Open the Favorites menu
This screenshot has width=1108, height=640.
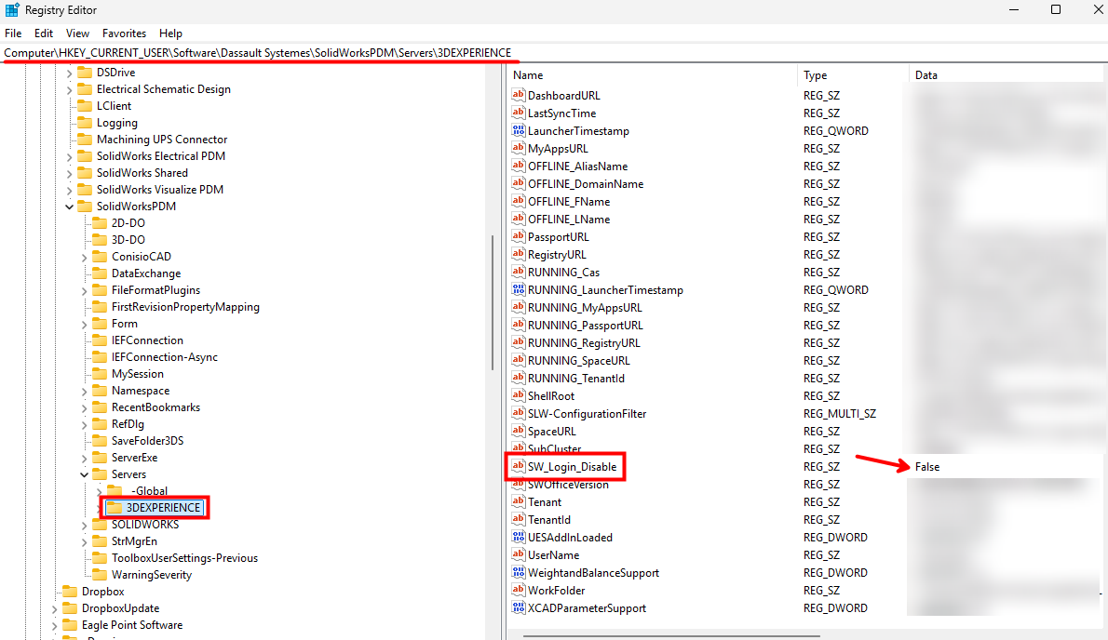123,33
